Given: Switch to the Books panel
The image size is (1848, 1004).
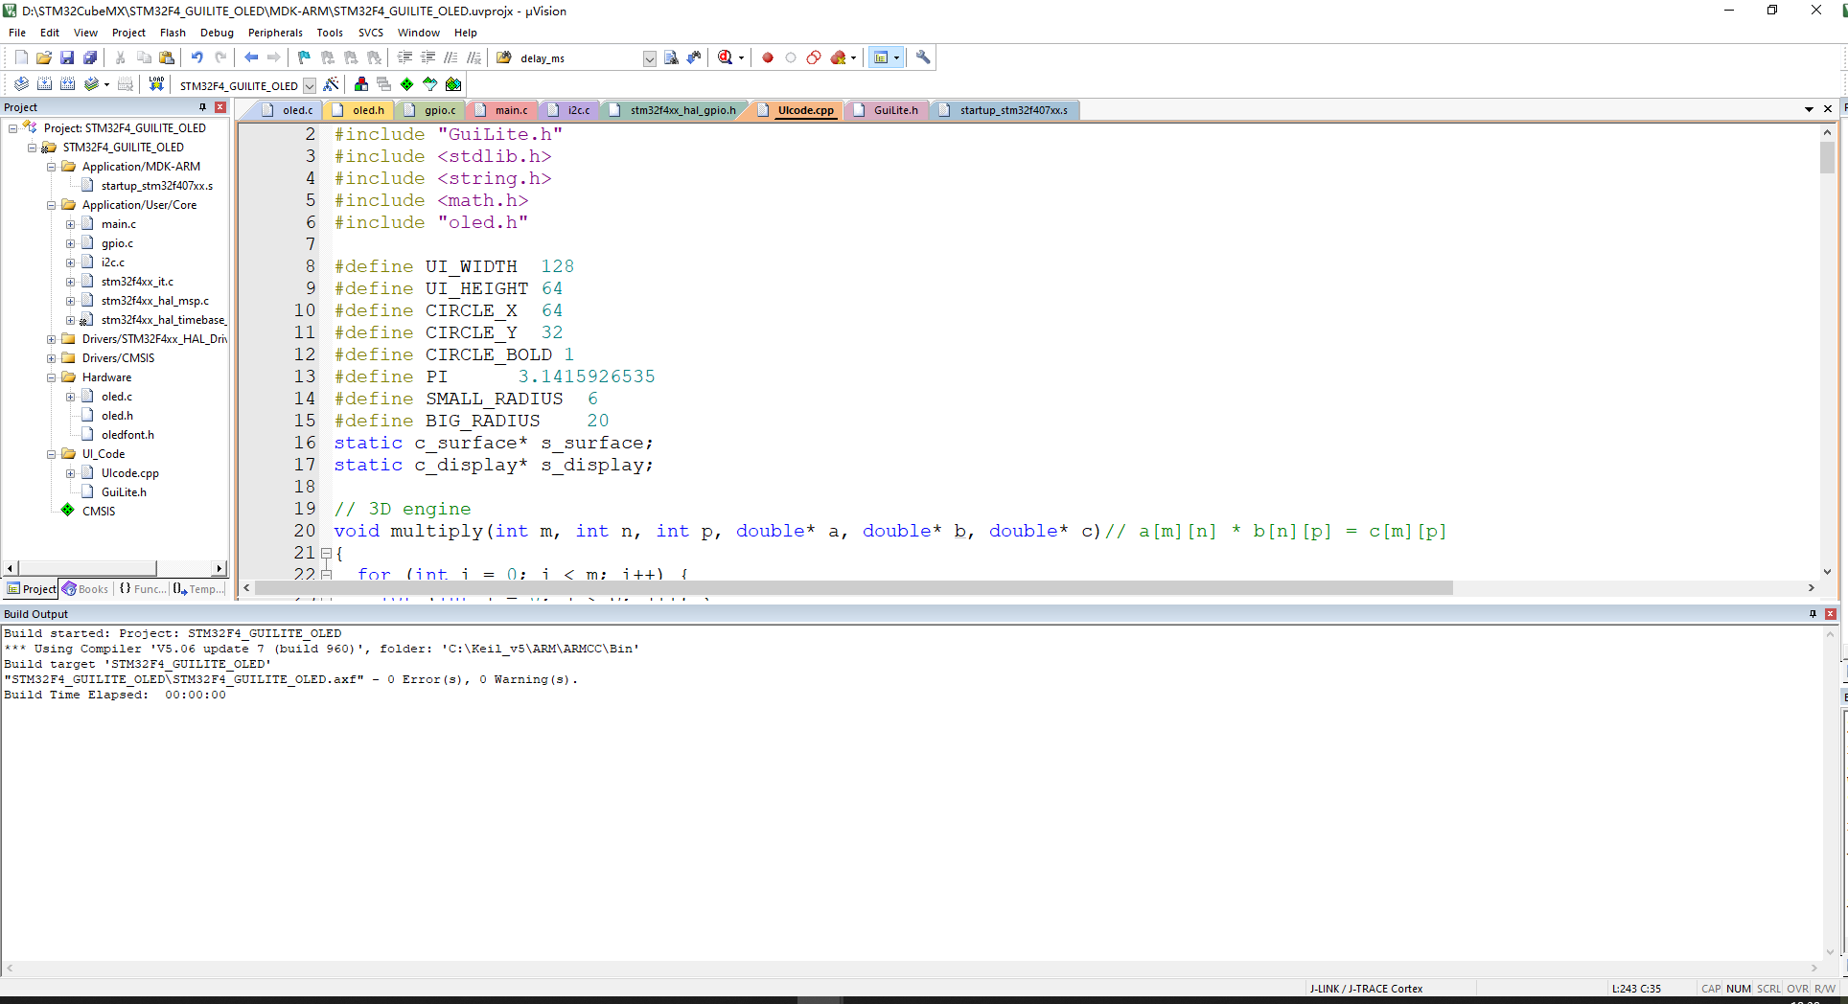Looking at the screenshot, I should (x=85, y=589).
